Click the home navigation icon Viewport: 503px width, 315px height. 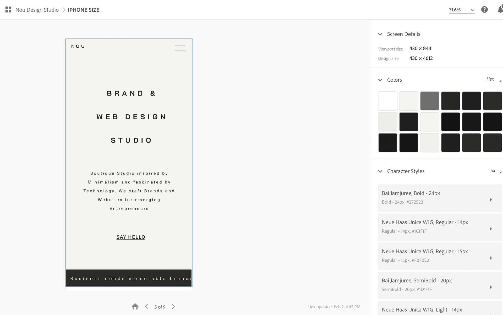point(135,306)
